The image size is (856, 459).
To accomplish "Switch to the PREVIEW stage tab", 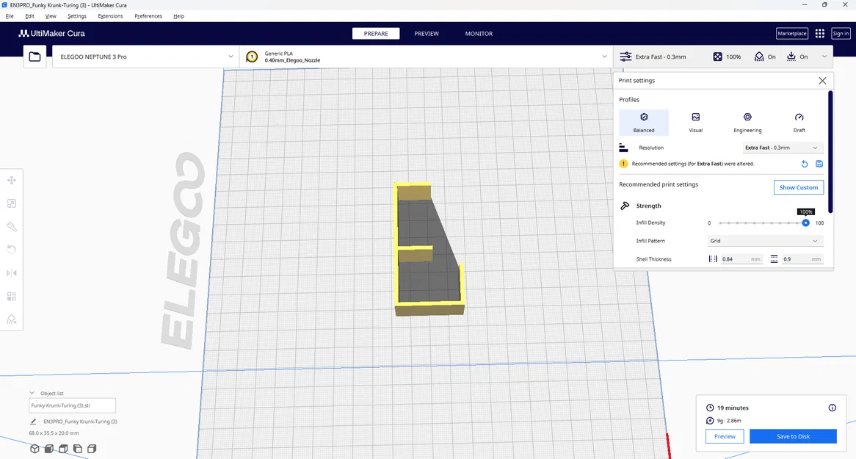I will tap(427, 34).
